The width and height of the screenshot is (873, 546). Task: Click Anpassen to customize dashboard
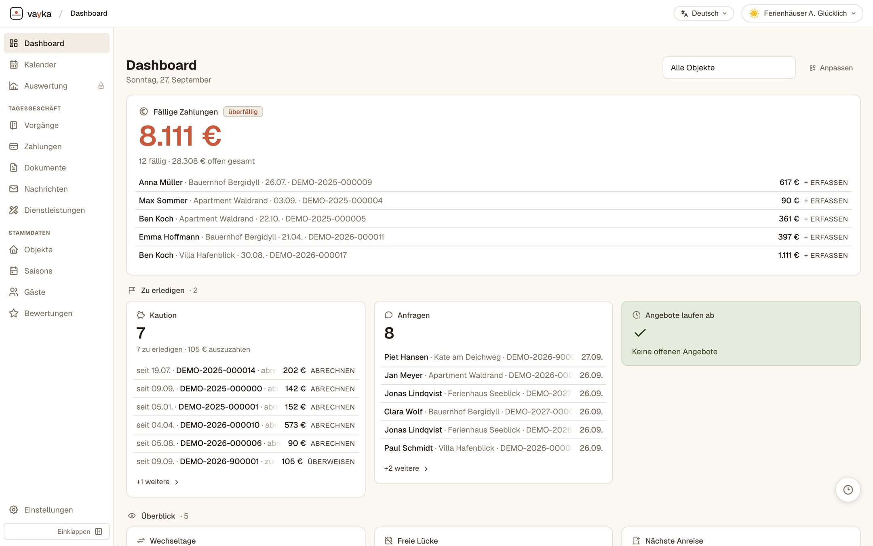tap(831, 68)
